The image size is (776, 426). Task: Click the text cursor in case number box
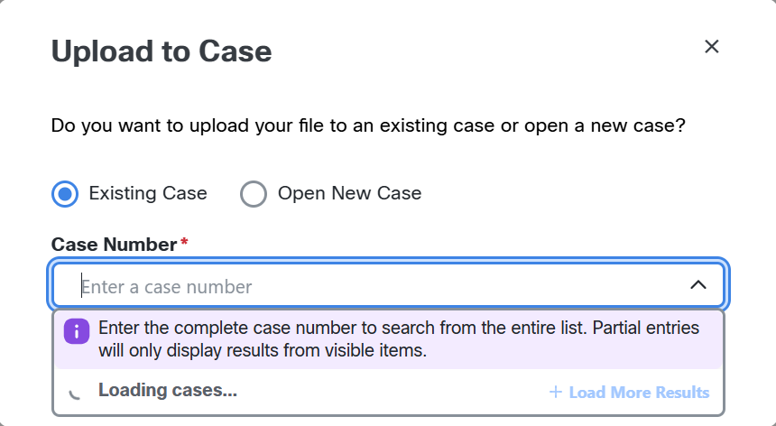81,286
